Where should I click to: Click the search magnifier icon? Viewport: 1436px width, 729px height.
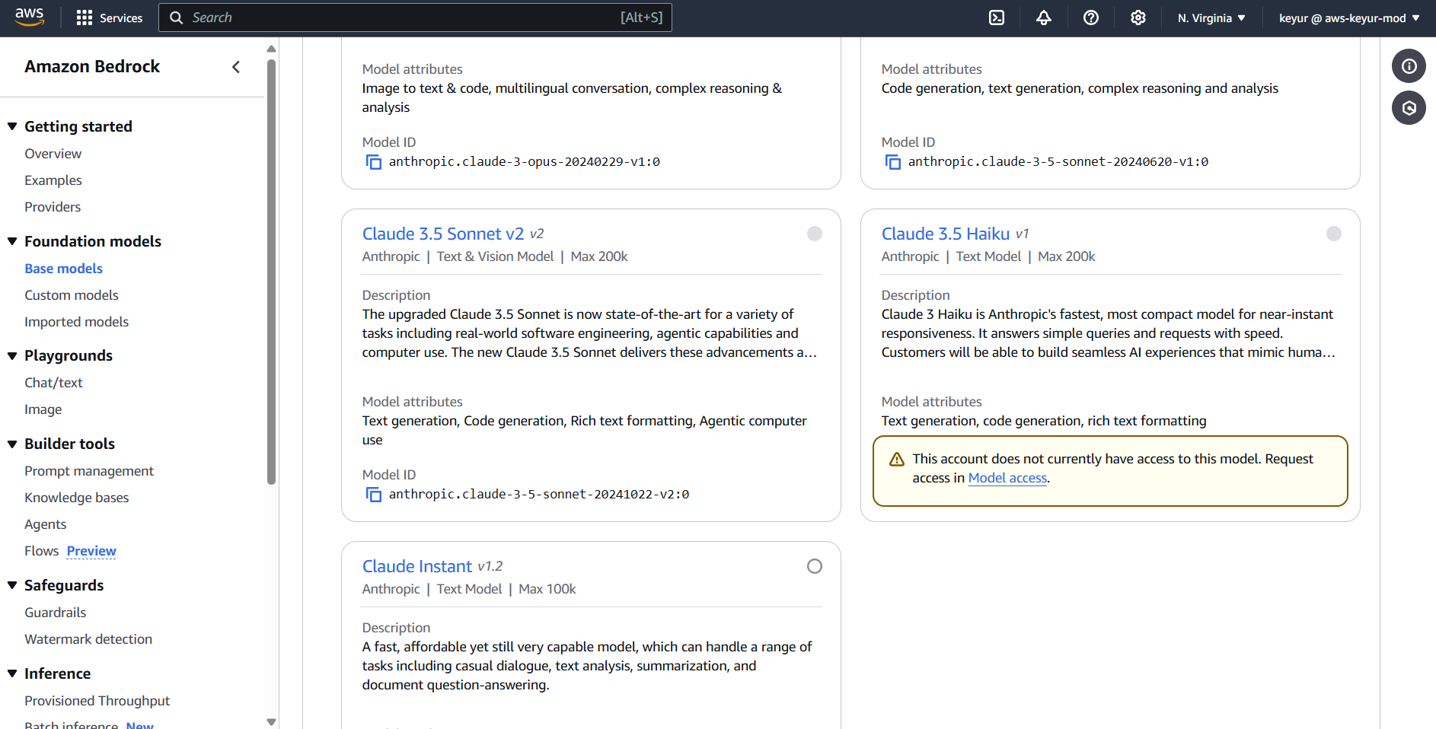(x=176, y=18)
